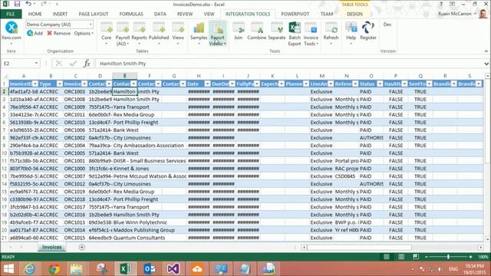This screenshot has height=276, width=491.
Task: Expand the Demo Company (AU) combo box
Action: point(91,25)
